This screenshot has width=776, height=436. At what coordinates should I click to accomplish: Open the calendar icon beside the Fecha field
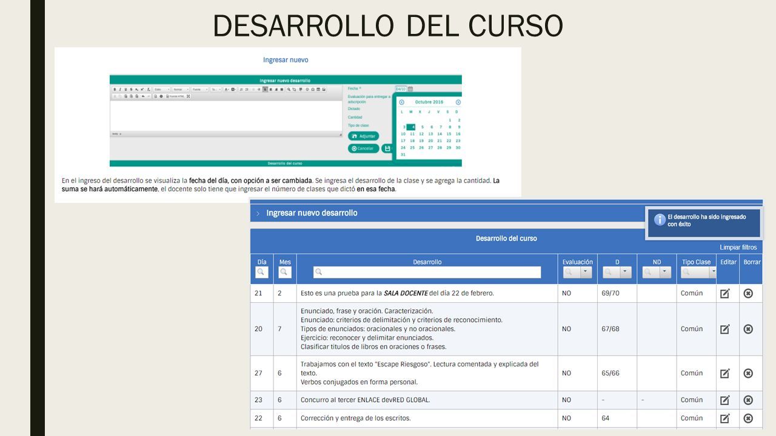coord(410,89)
